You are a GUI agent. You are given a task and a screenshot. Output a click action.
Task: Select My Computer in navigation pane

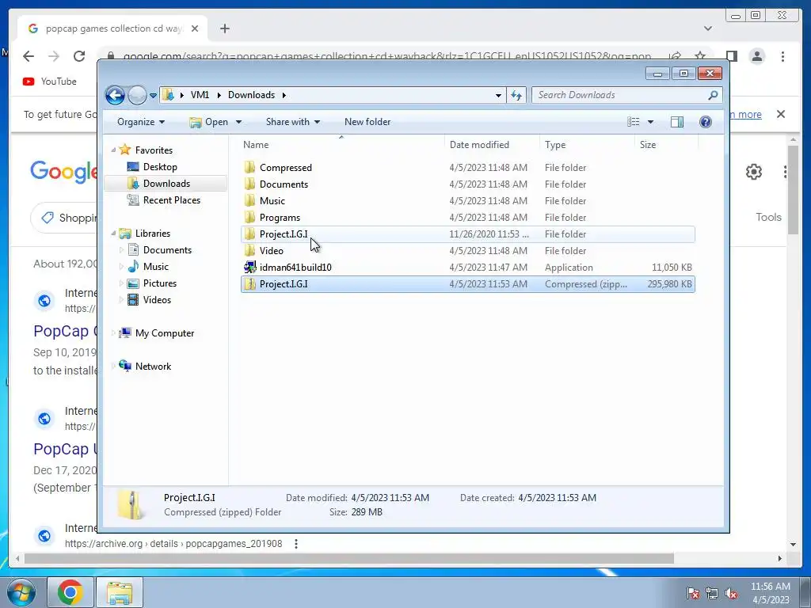165,333
